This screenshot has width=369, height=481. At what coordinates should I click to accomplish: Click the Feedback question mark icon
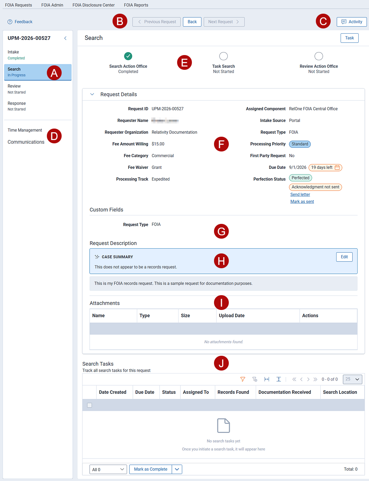[x=10, y=22]
